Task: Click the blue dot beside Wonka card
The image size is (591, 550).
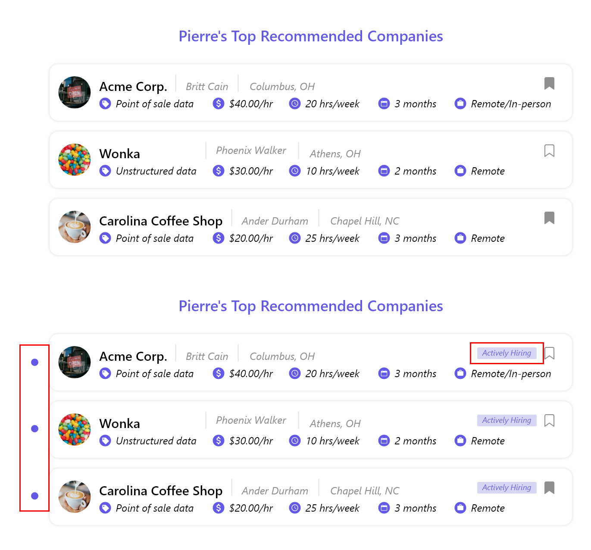Action: coord(35,428)
